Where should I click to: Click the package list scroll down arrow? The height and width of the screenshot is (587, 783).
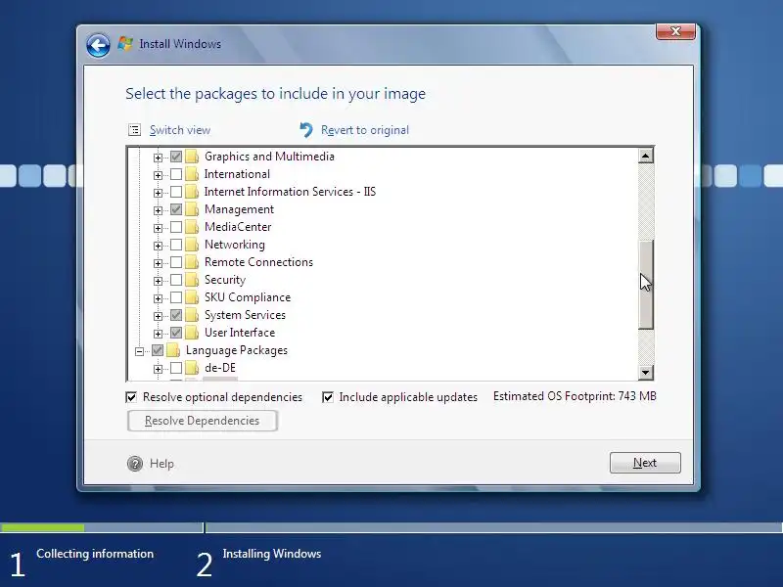[646, 373]
